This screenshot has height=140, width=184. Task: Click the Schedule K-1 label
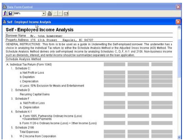(x=23, y=112)
